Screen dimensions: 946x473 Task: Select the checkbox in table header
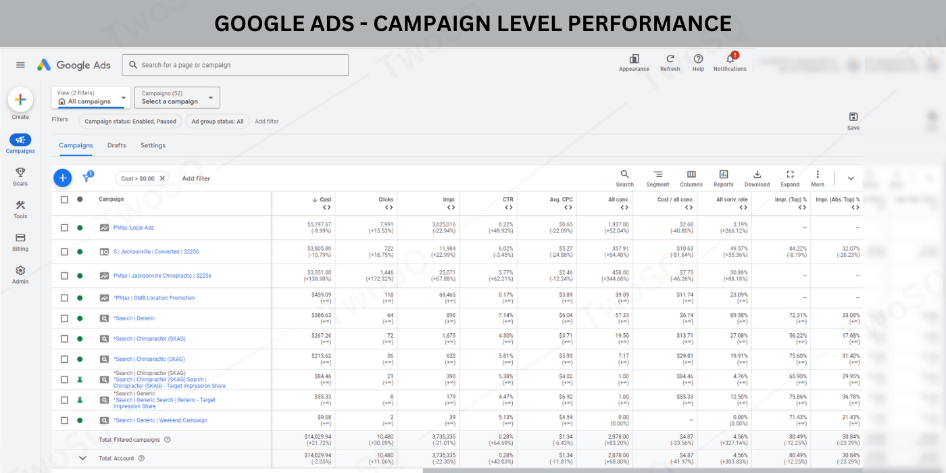click(64, 199)
